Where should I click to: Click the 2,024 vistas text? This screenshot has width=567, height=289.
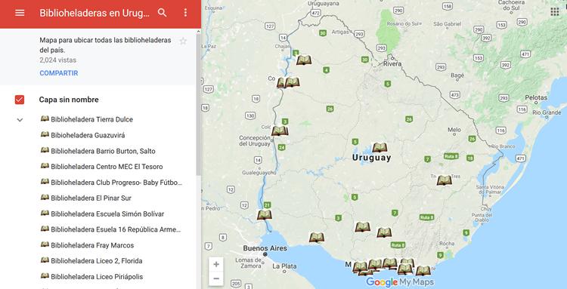point(58,60)
